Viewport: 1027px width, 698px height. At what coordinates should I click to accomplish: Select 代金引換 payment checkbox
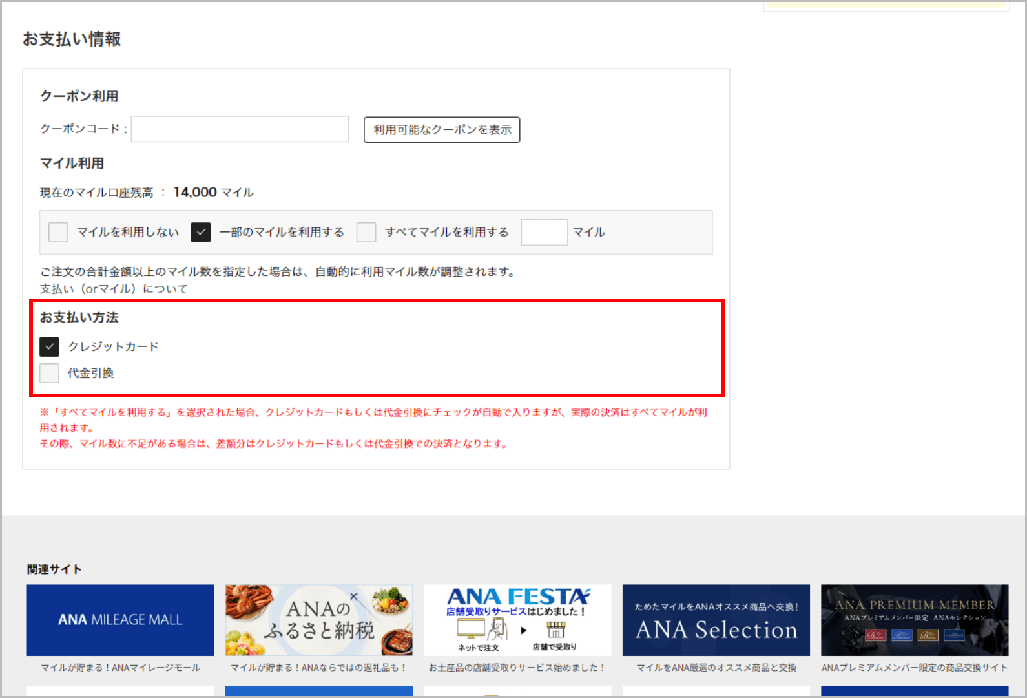click(49, 373)
